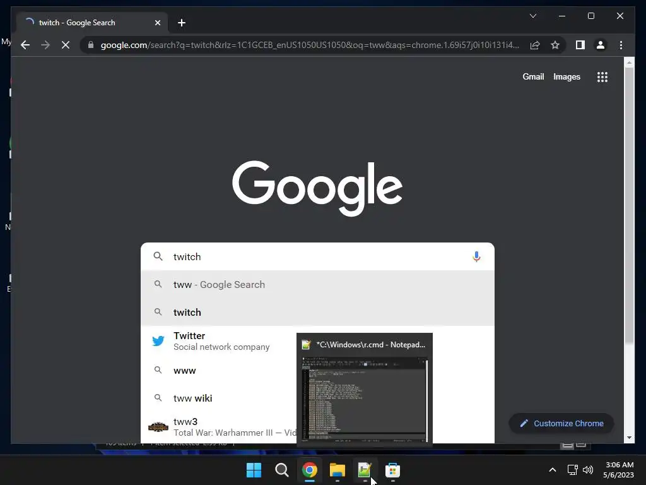
Task: Open Microsoft Store from the taskbar
Action: (x=392, y=470)
